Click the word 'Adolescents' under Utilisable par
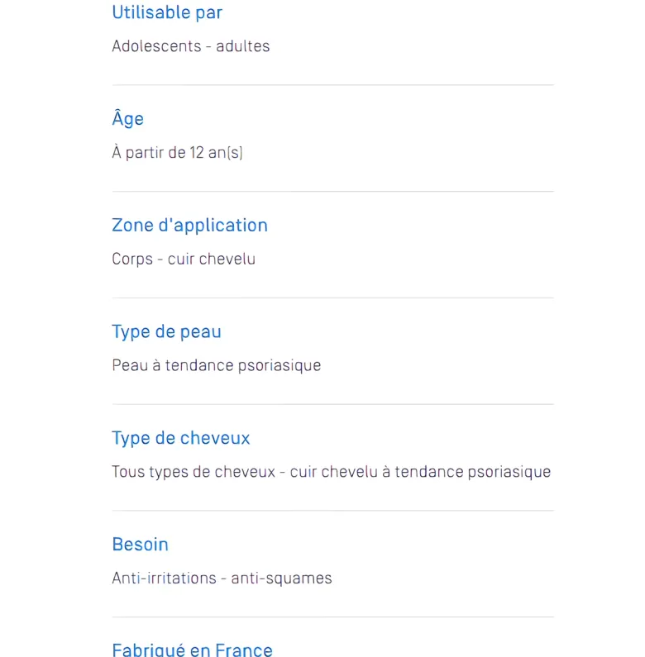 point(156,46)
